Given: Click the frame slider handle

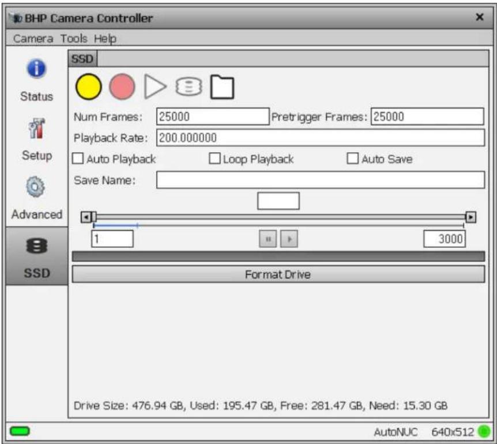Looking at the screenshot, I should point(94,217).
